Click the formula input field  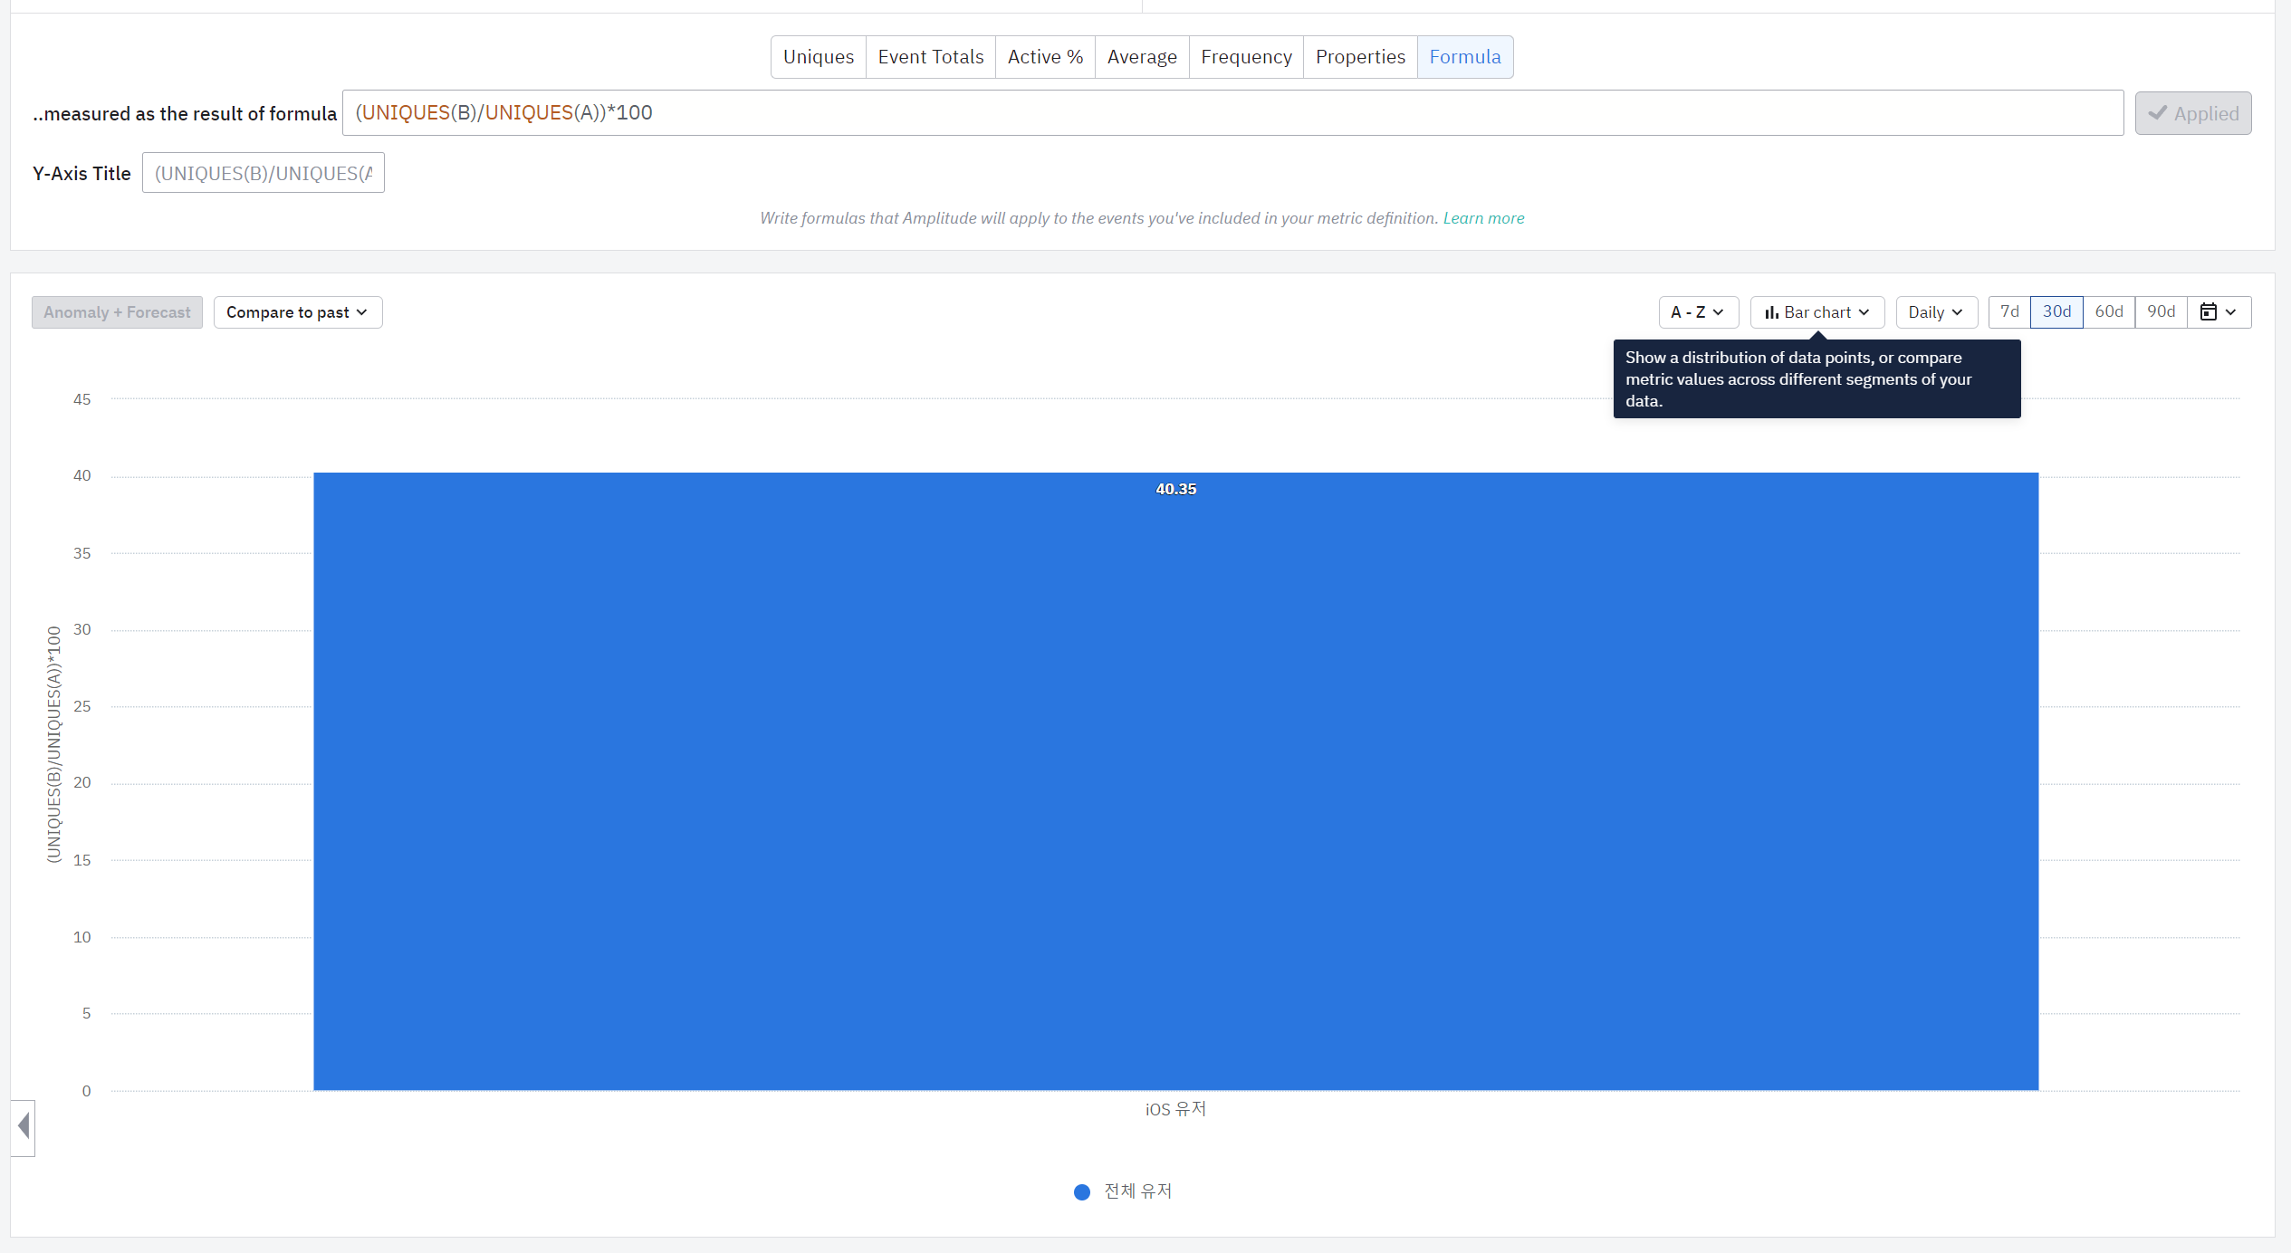pos(1232,113)
